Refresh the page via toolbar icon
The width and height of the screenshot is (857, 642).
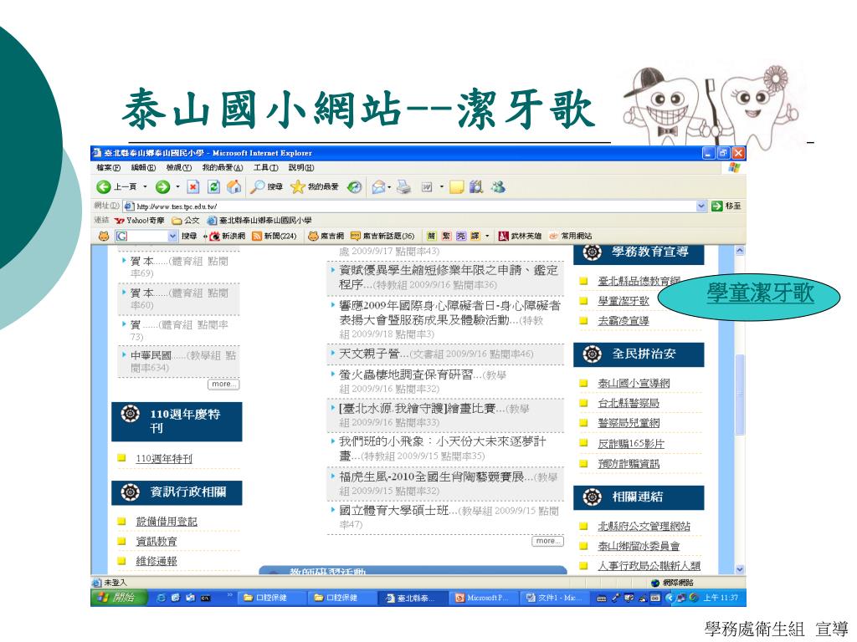[x=213, y=186]
